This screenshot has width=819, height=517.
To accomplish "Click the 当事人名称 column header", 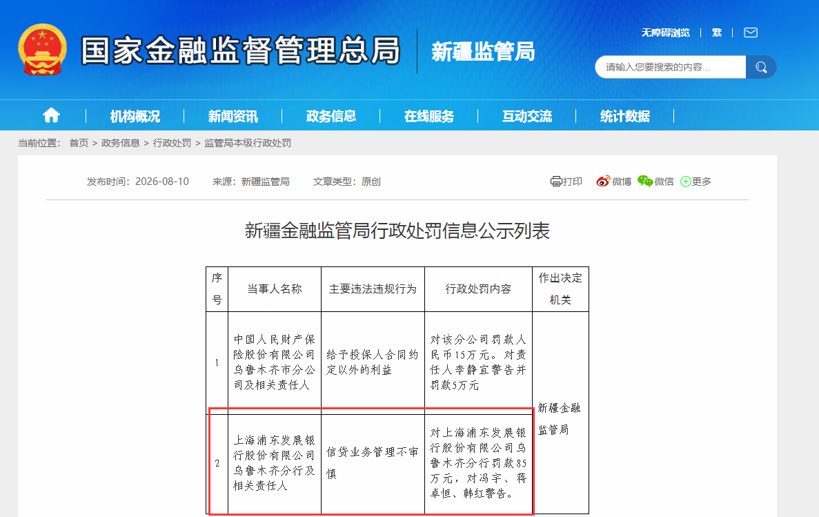I will coord(274,289).
